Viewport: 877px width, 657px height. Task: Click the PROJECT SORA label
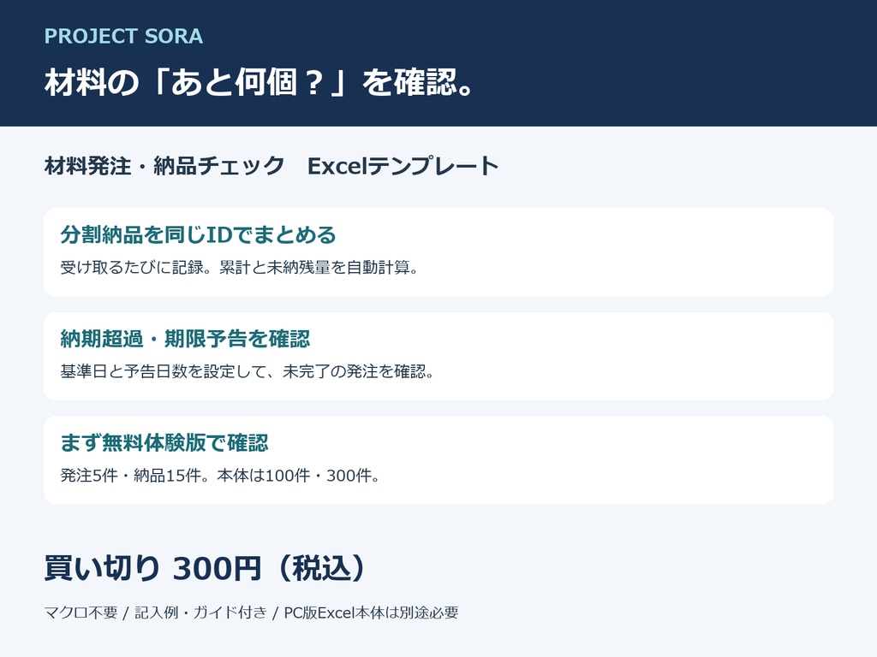click(123, 36)
